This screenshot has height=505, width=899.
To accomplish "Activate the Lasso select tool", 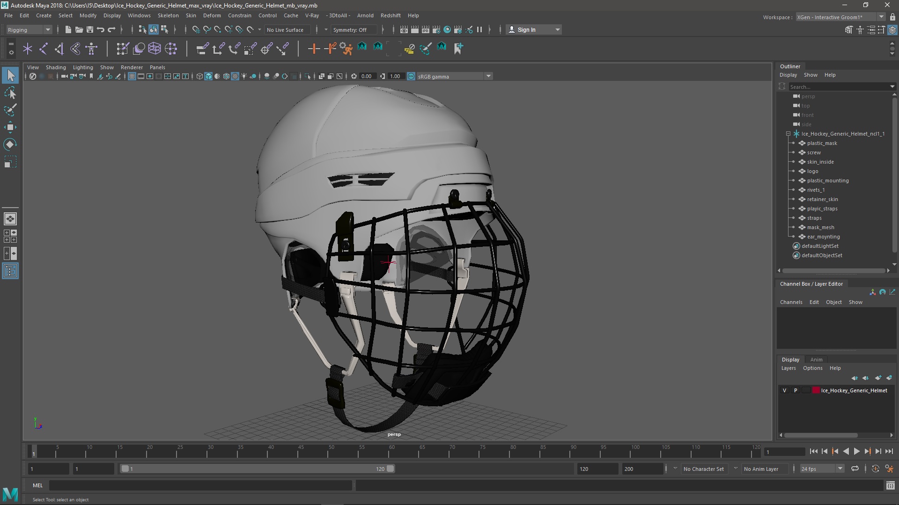I will [x=10, y=93].
